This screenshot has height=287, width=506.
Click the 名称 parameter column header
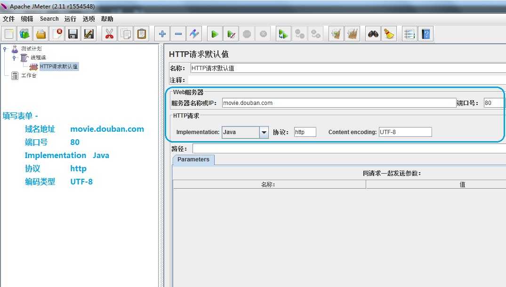[269, 184]
